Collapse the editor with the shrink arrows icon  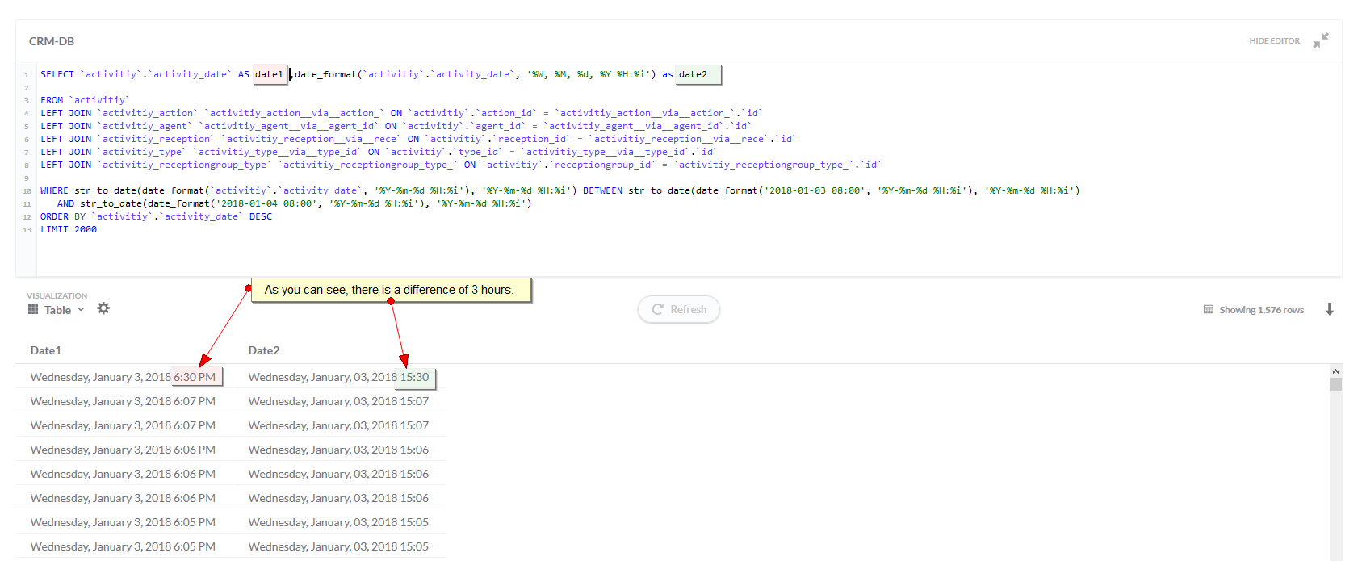pyautogui.click(x=1321, y=40)
